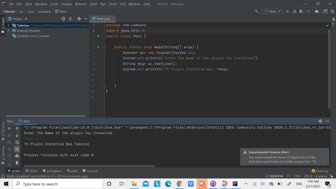Click company breadcrumb in navigation bar
The height and width of the screenshot is (189, 336).
click(44, 12)
